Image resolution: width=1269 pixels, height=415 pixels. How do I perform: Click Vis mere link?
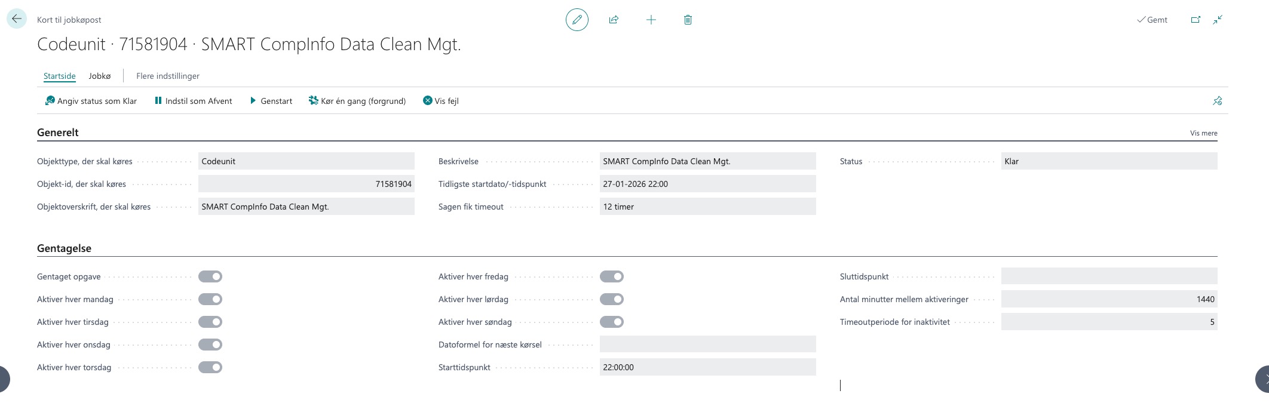1203,133
